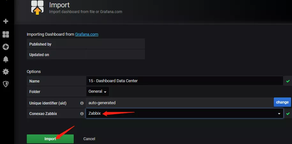Click the green Import button

(x=50, y=139)
